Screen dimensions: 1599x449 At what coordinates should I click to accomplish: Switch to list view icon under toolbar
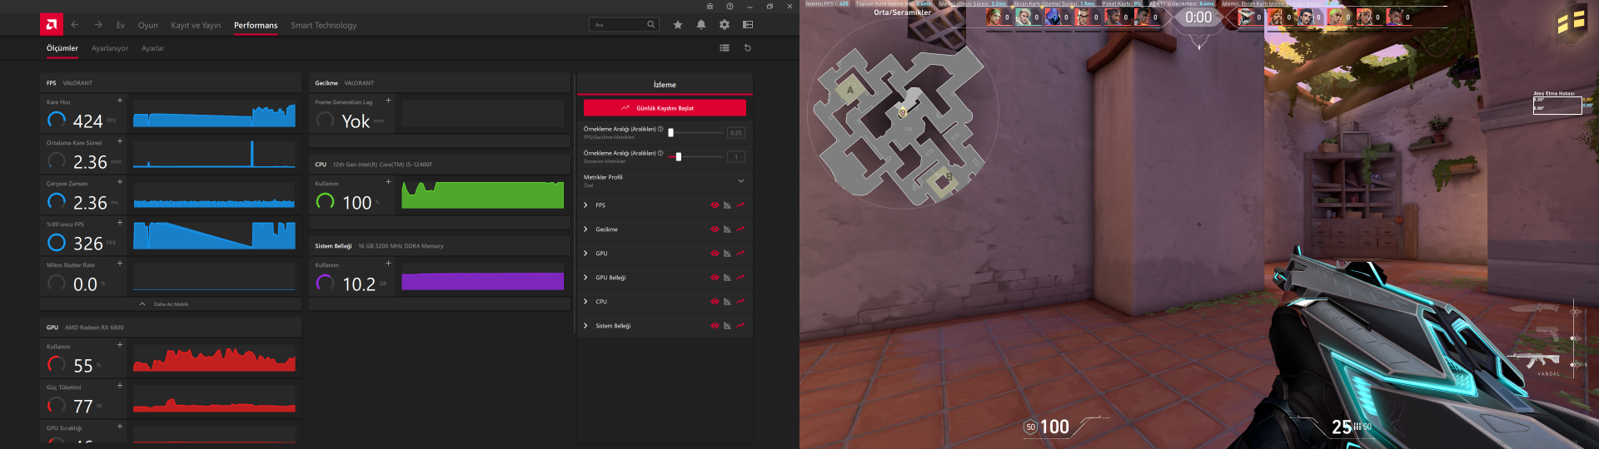click(x=725, y=48)
